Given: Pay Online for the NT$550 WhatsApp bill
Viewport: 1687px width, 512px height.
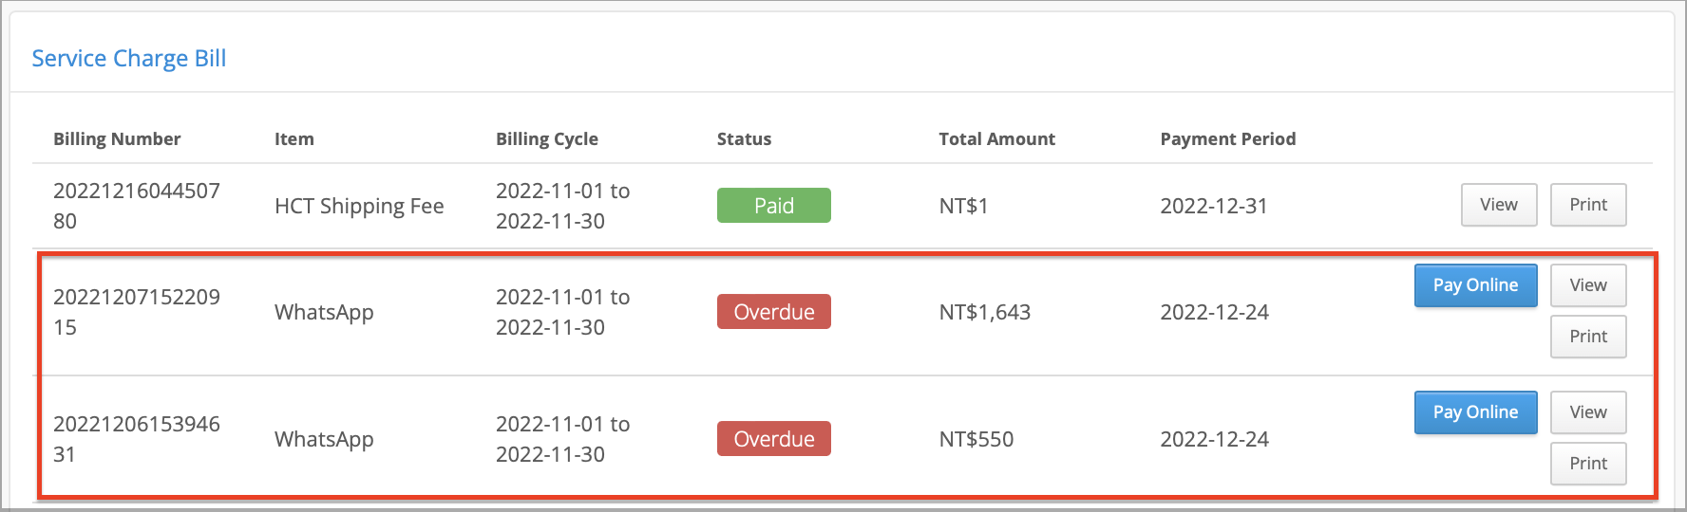Looking at the screenshot, I should tap(1475, 412).
